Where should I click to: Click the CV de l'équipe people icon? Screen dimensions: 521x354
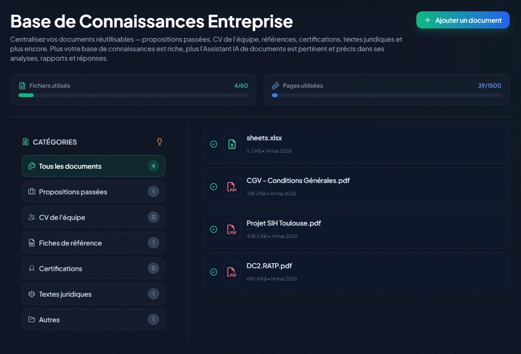click(x=32, y=217)
